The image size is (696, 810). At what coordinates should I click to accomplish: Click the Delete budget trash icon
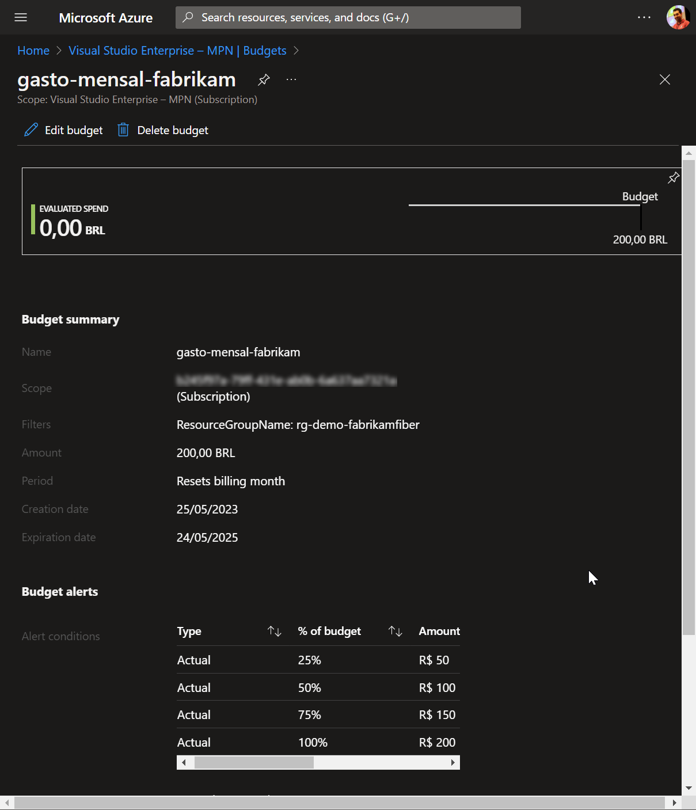point(123,130)
